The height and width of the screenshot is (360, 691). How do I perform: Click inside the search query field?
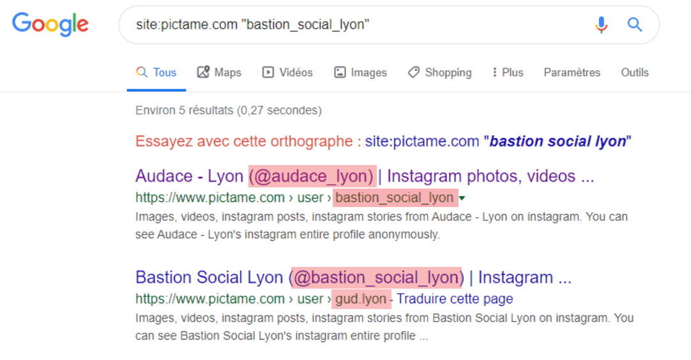coord(351,25)
